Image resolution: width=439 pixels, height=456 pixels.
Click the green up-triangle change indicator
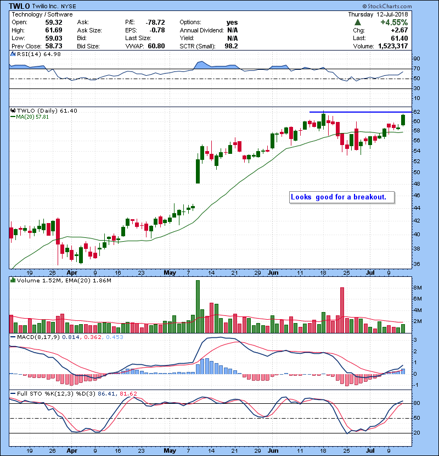[358, 22]
